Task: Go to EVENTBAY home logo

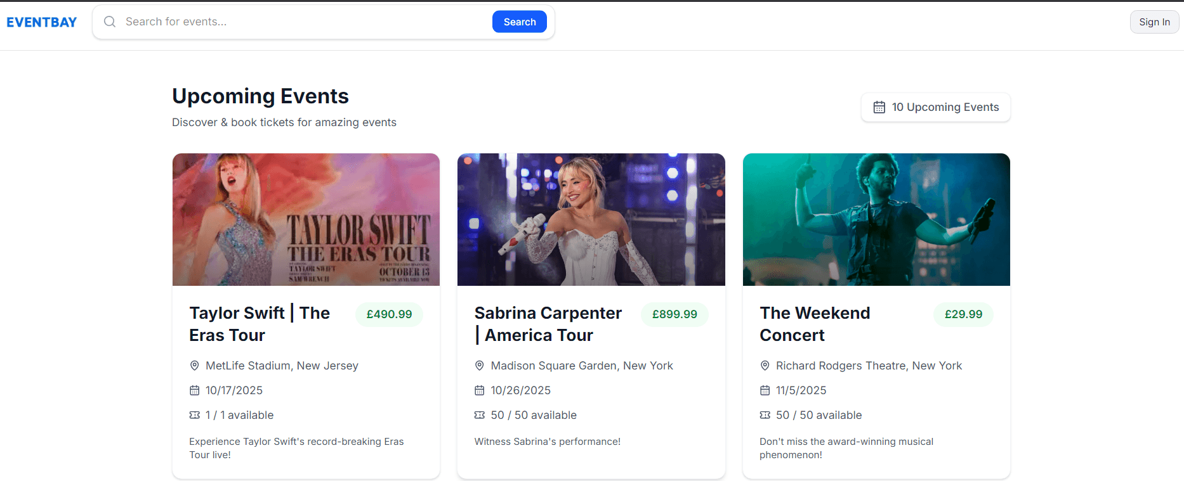Action: click(x=42, y=22)
